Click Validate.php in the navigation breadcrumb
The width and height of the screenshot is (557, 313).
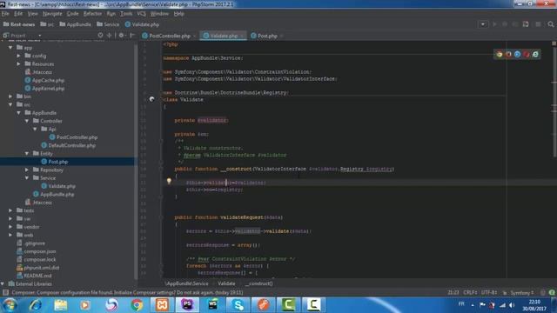(x=142, y=24)
